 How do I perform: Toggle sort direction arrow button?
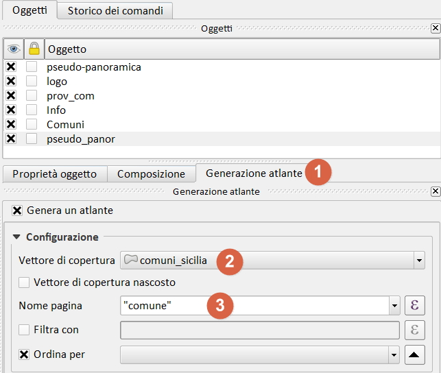pyautogui.click(x=414, y=354)
